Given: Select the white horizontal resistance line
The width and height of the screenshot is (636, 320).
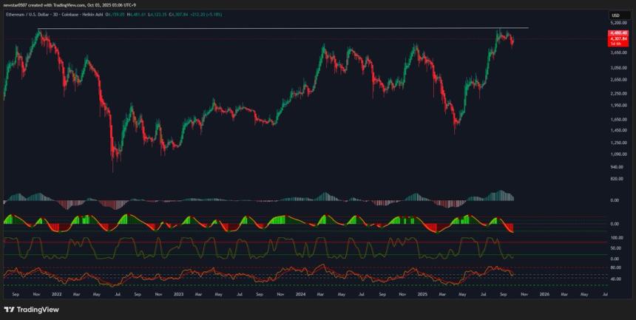Looking at the screenshot, I should point(296,28).
